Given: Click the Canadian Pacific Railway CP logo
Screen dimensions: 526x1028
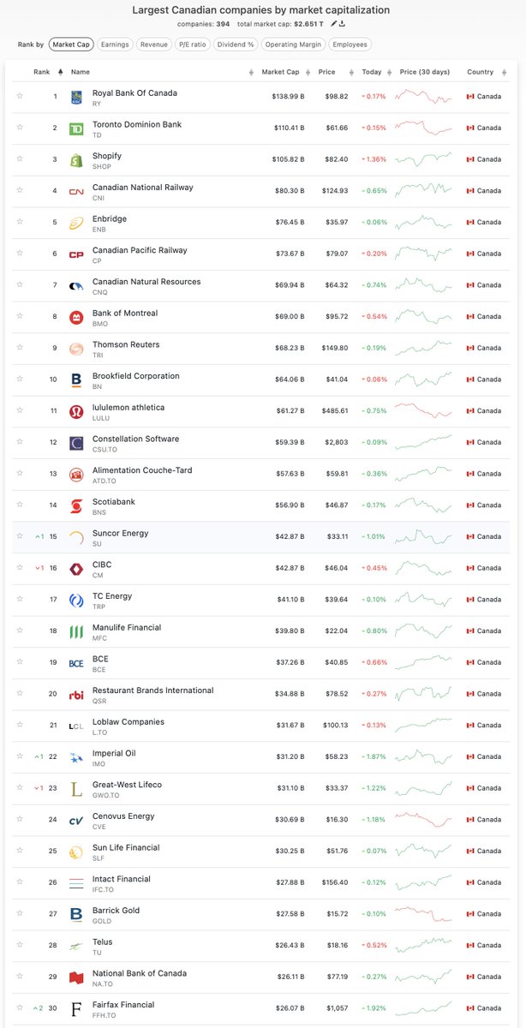Looking at the screenshot, I should point(75,254).
